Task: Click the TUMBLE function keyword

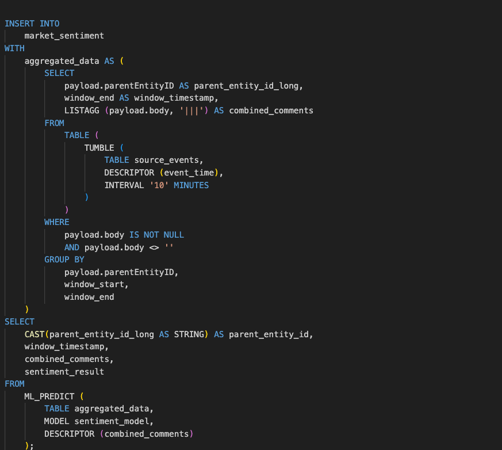Action: tap(98, 148)
